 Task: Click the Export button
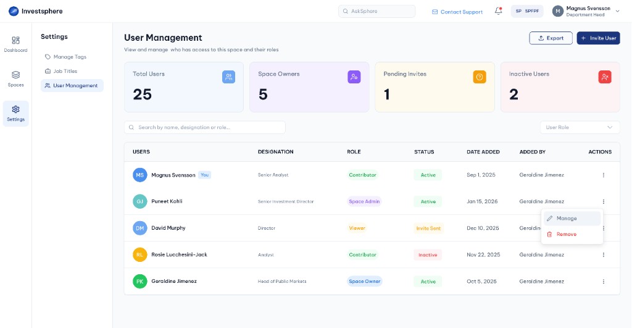coord(551,38)
